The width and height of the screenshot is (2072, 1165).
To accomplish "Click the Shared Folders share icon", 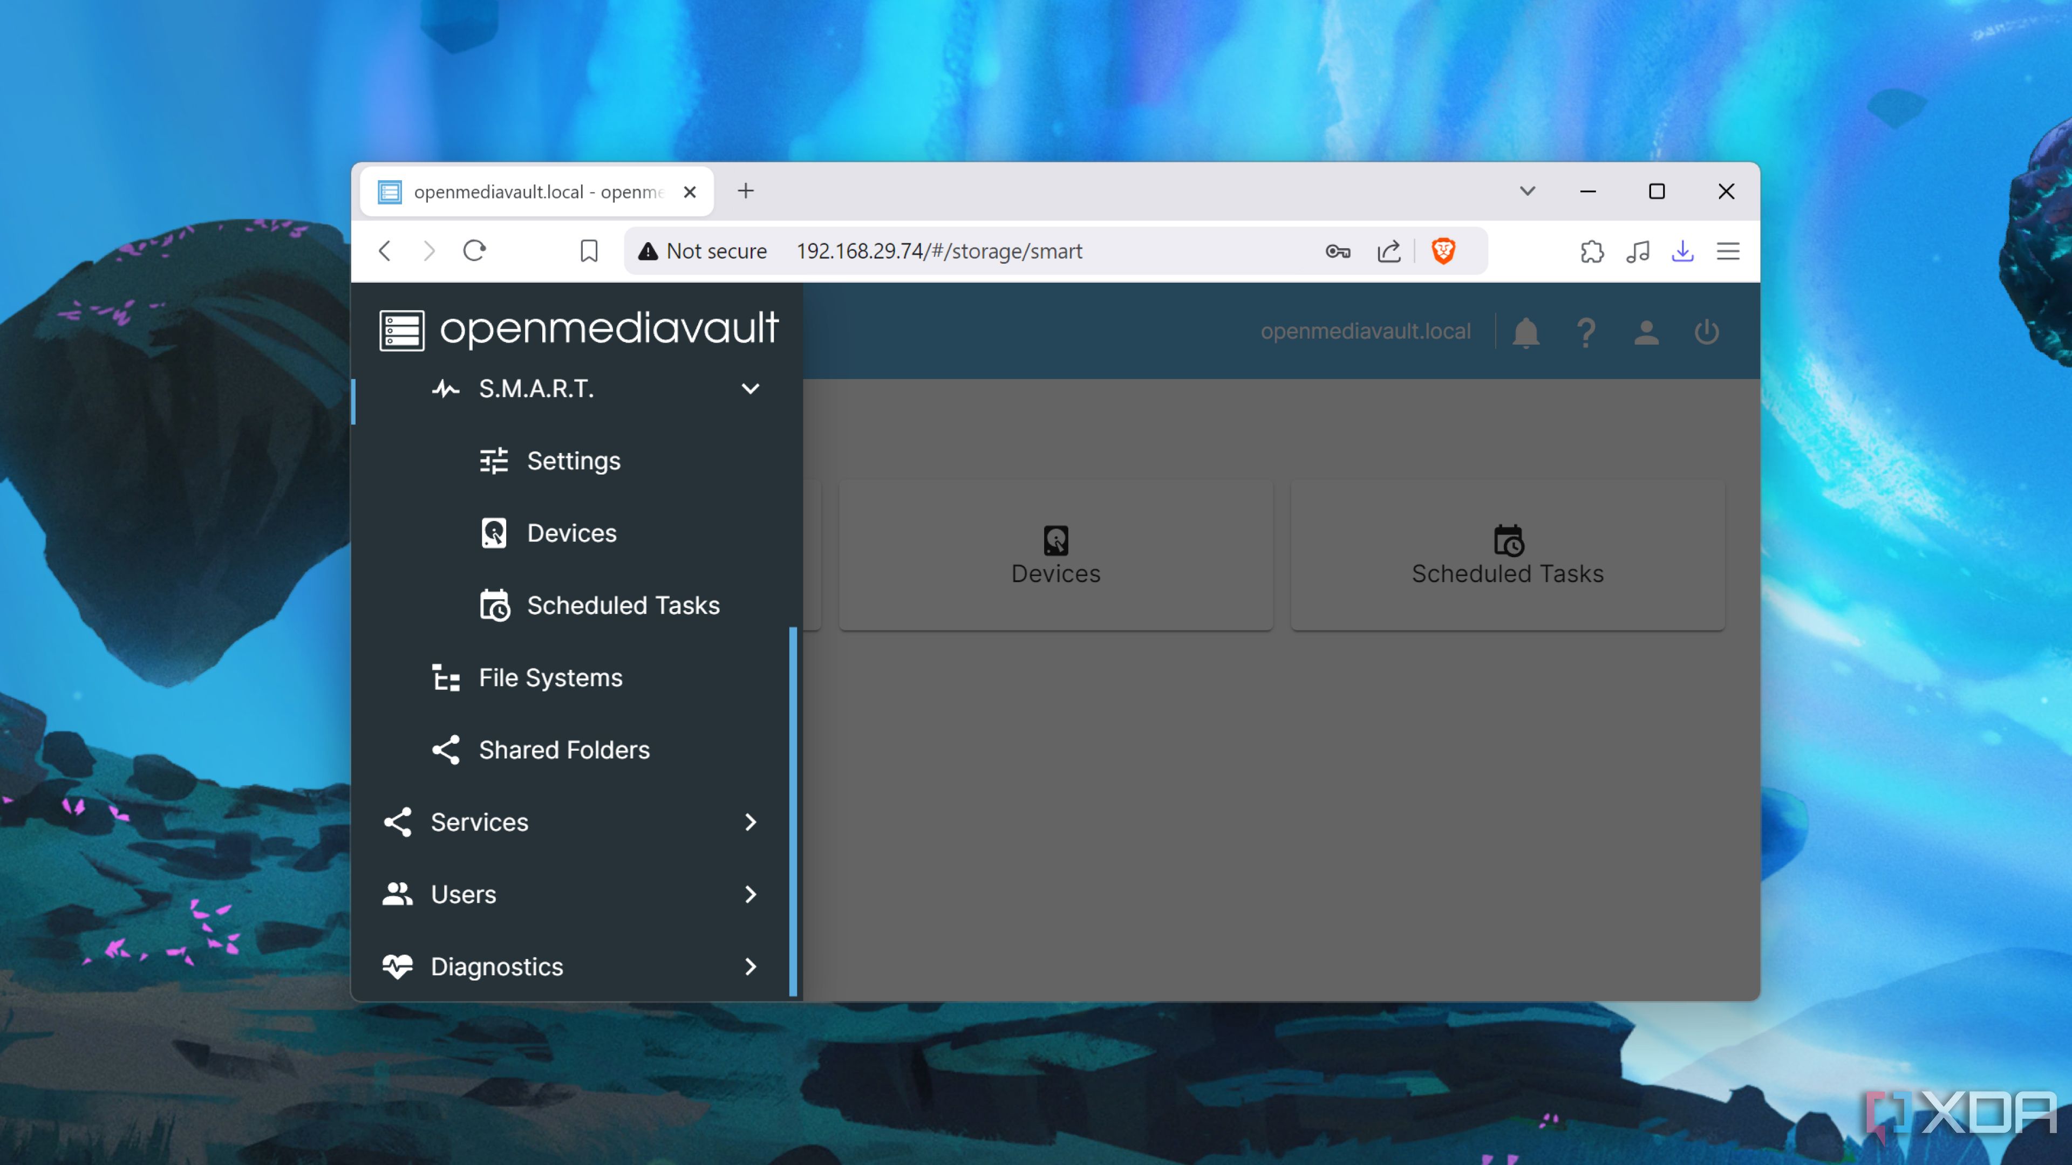I will [446, 749].
